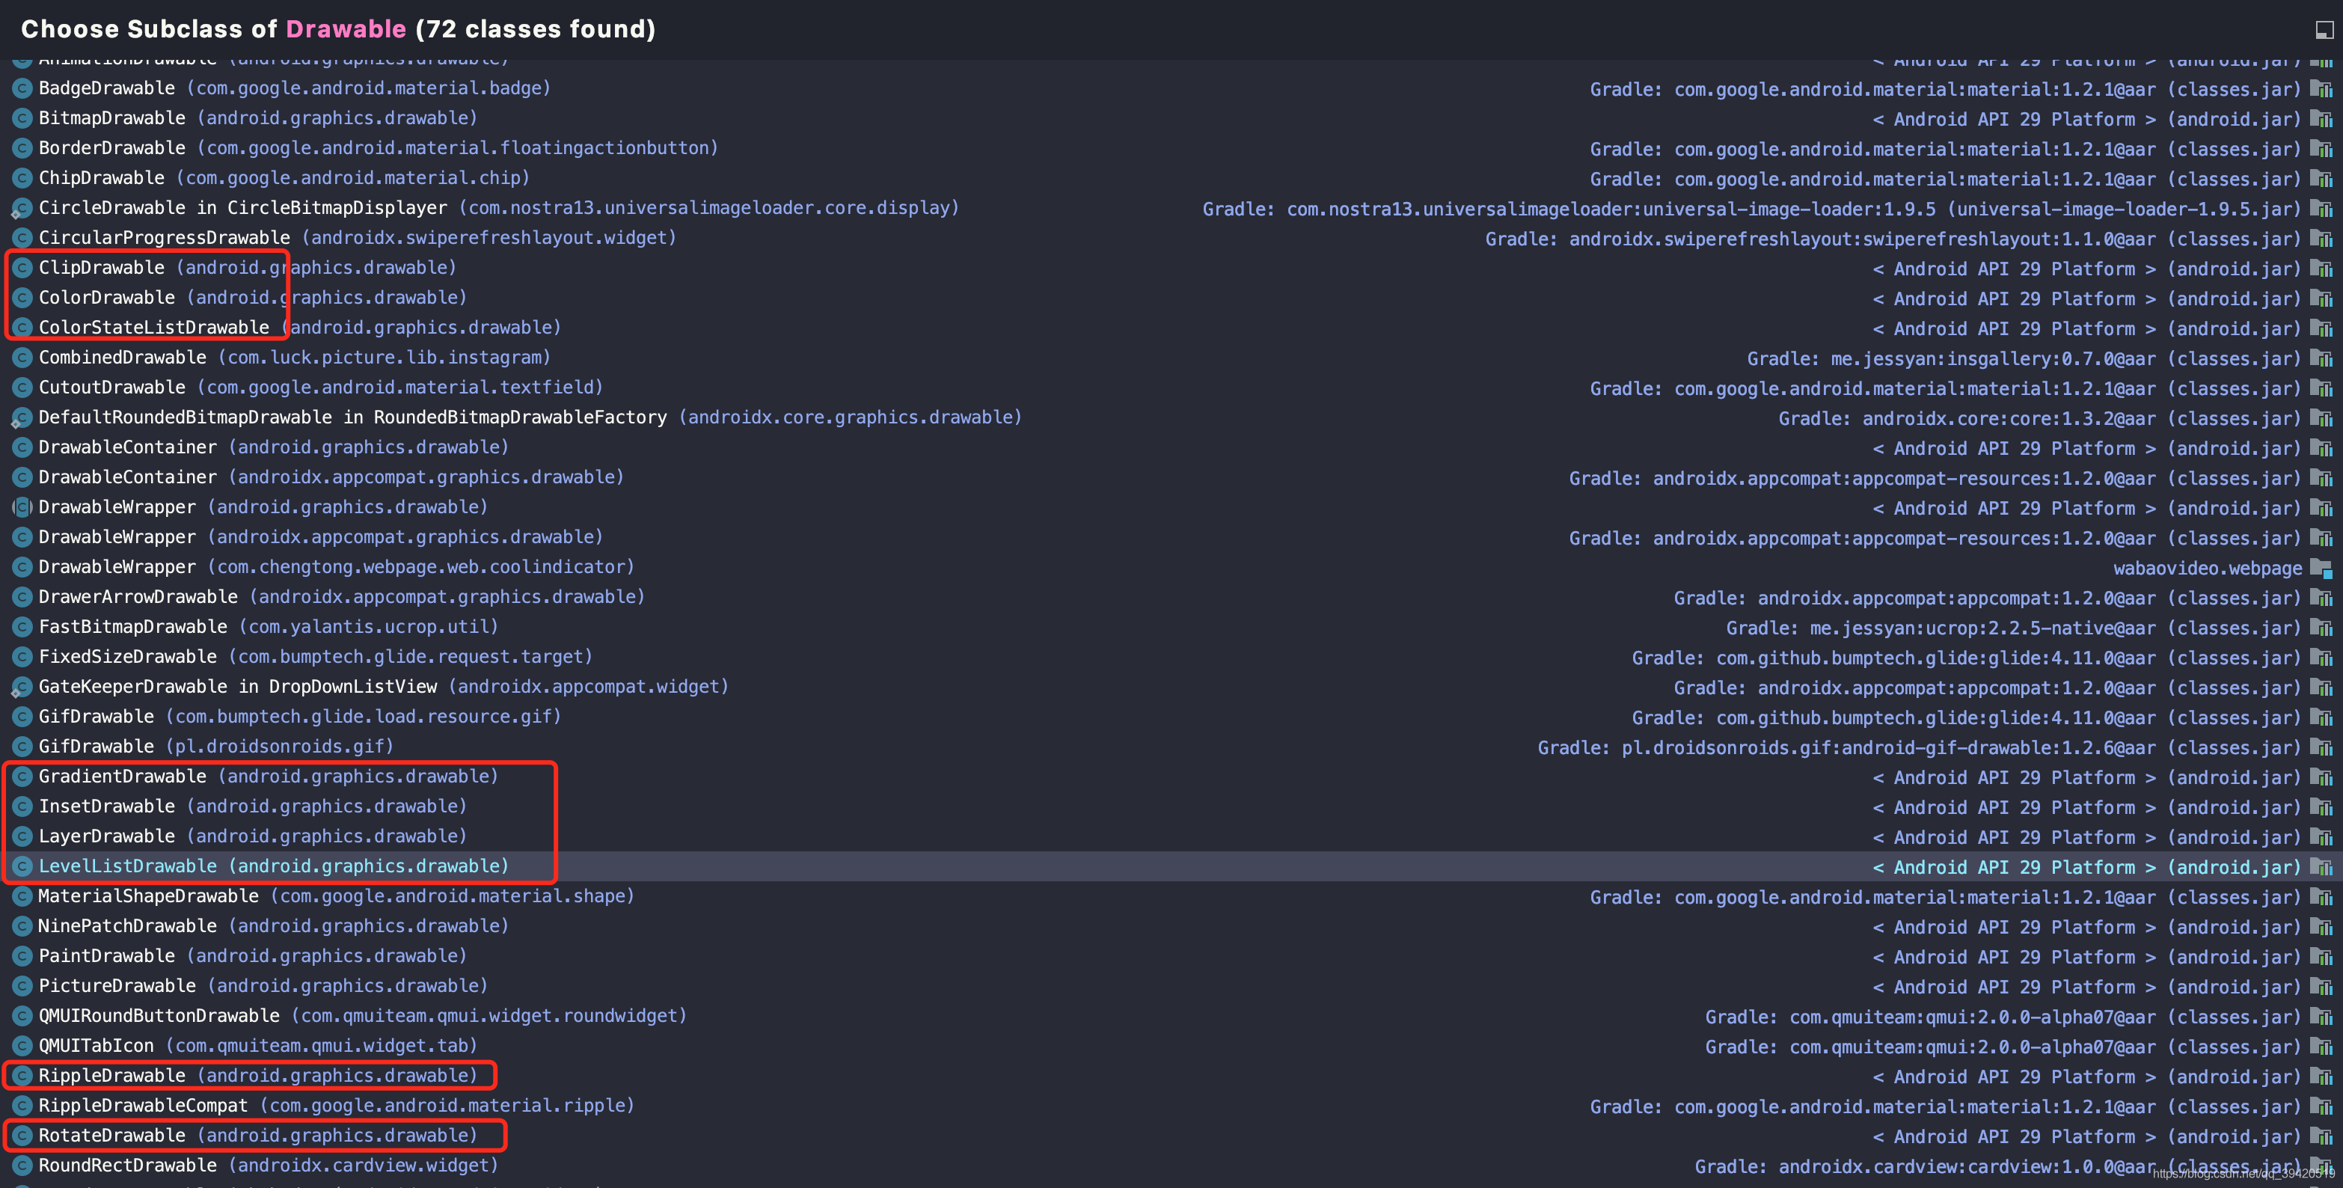Choose DrawableWrapper from com.chengtong.webpage

point(1171,568)
